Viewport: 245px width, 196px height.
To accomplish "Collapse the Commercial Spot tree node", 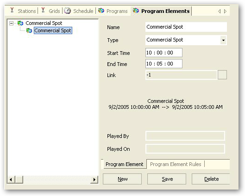I will pyautogui.click(x=11, y=24).
